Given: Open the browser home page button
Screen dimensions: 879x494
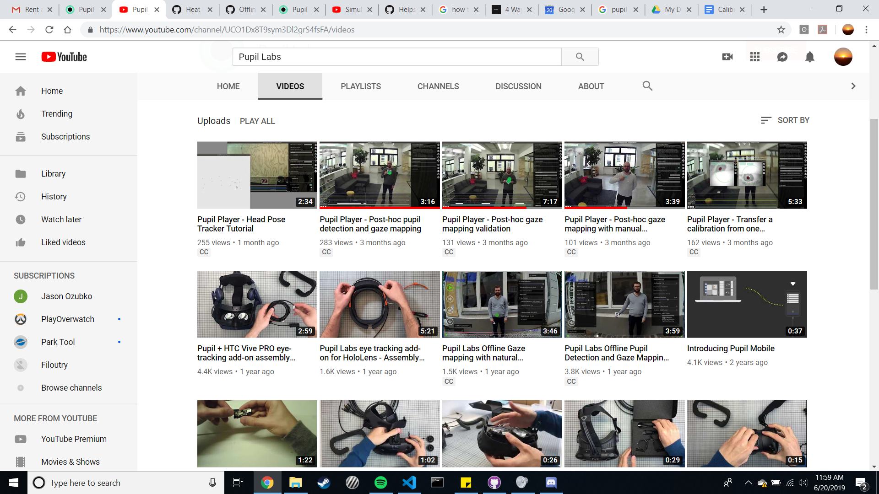Looking at the screenshot, I should pos(68,30).
